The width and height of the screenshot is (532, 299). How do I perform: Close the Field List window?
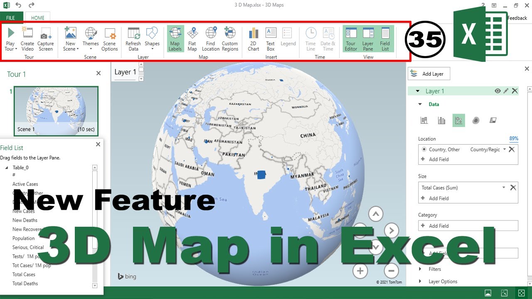pyautogui.click(x=98, y=145)
